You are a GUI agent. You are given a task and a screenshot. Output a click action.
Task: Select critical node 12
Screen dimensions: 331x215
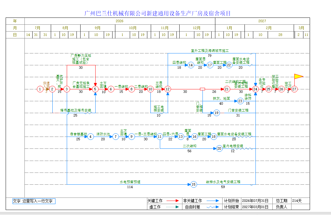click(x=168, y=89)
